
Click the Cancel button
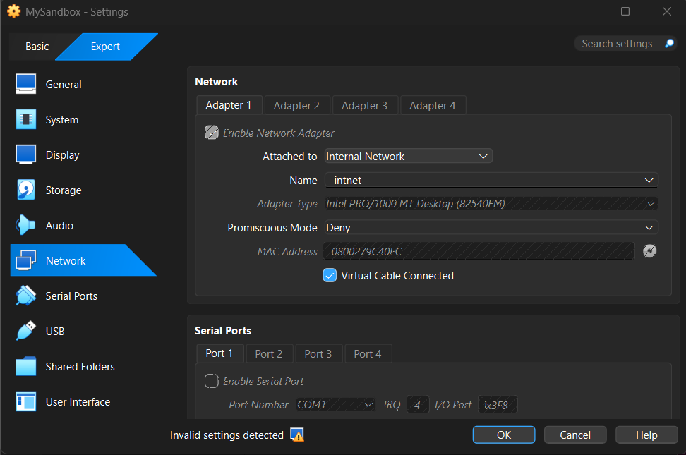tap(575, 435)
